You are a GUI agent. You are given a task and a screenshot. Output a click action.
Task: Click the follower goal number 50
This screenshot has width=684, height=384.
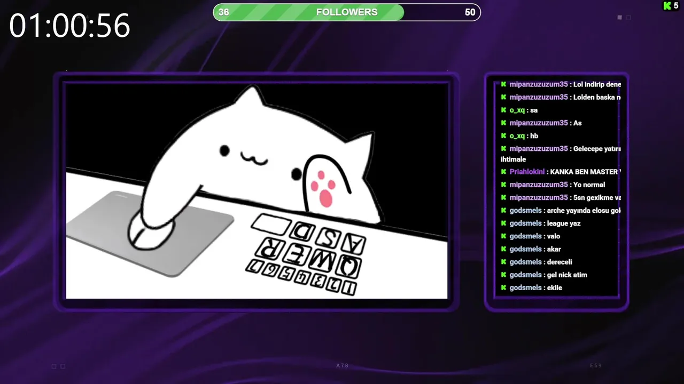(x=470, y=12)
